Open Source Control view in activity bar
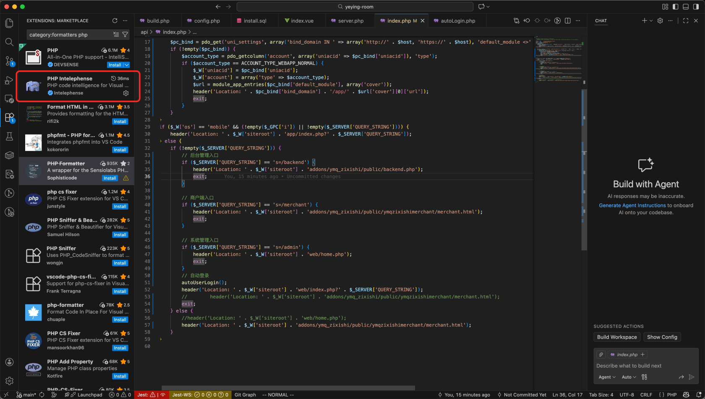 tap(9, 61)
